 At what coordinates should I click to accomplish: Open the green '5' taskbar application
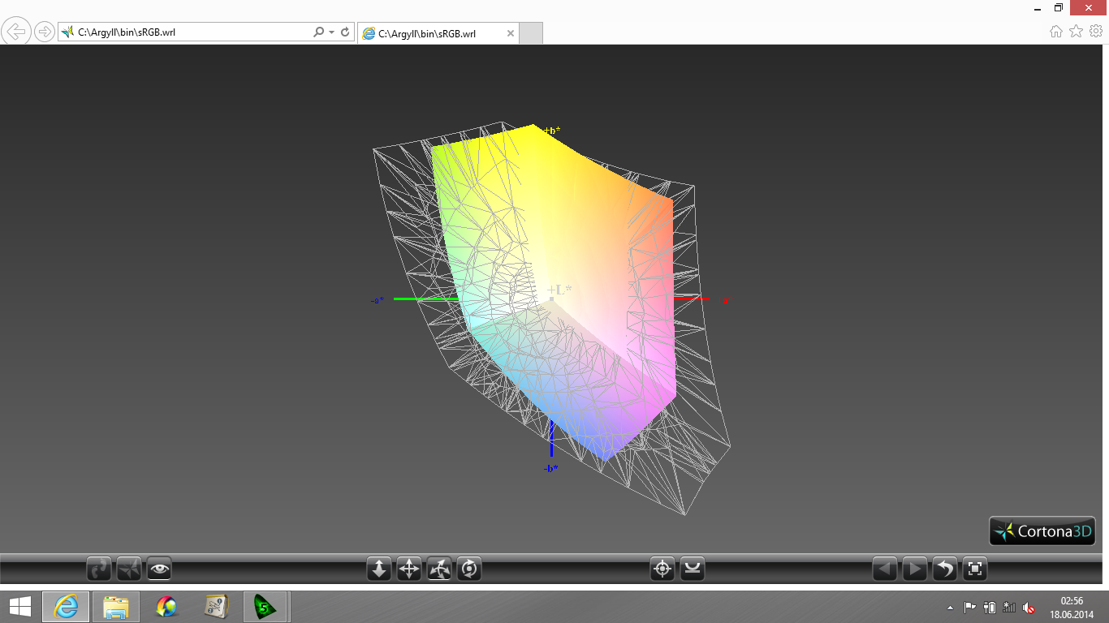265,607
